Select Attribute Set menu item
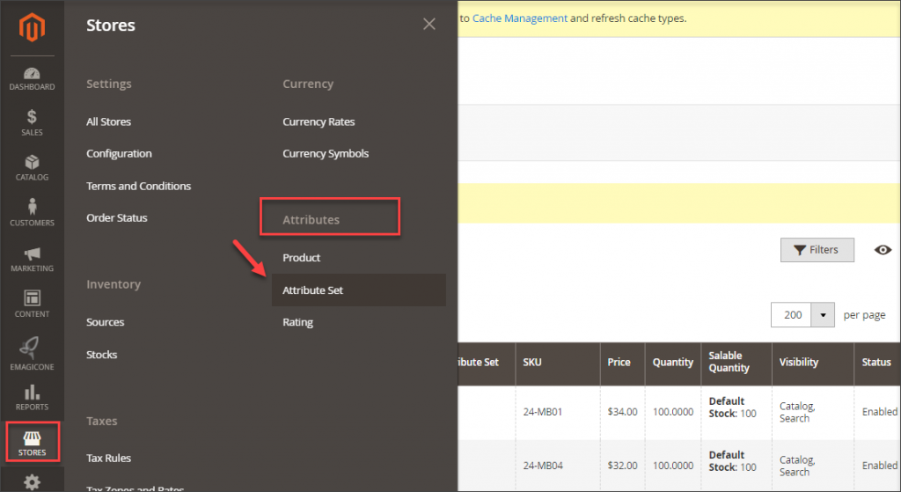Screen dimensions: 901x492 312,290
